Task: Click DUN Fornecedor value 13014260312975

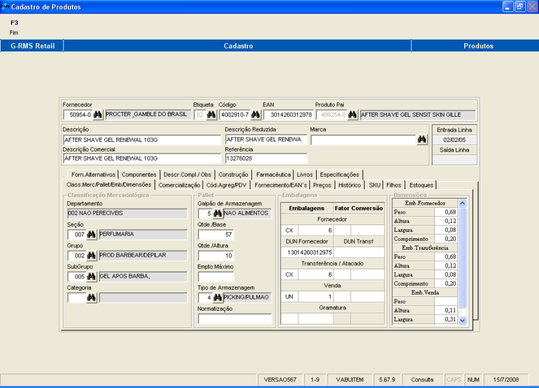Action: pos(307,252)
